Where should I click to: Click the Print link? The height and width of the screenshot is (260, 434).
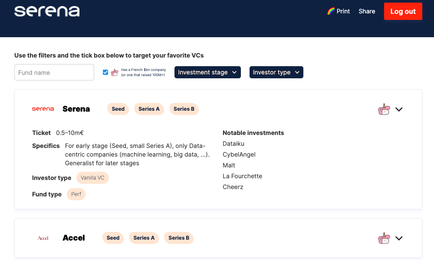point(343,11)
